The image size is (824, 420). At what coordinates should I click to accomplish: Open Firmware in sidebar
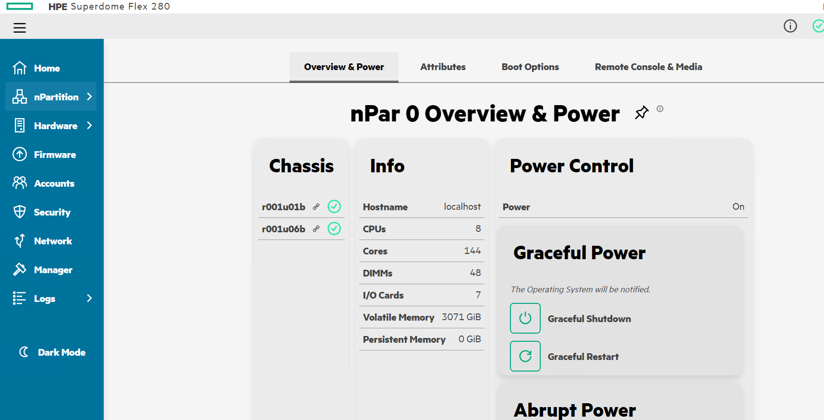[x=55, y=155]
